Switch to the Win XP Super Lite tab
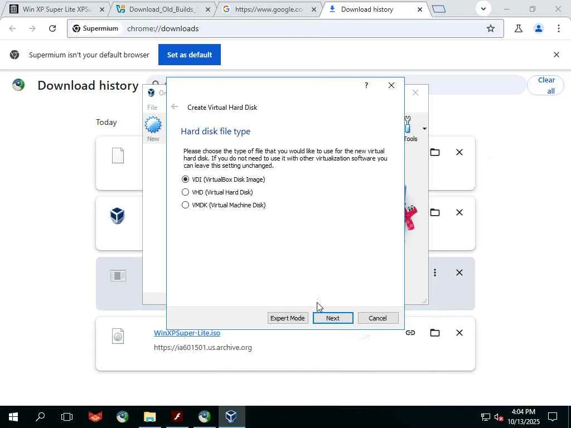 click(x=56, y=9)
